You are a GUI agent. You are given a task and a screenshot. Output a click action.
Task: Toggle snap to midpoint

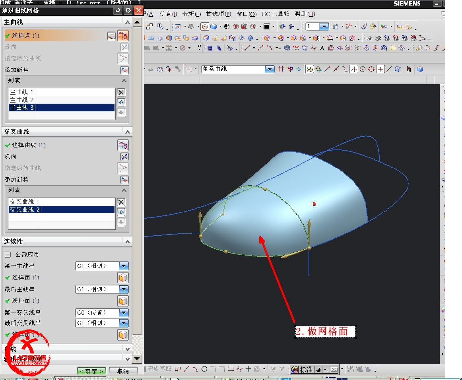tap(336, 69)
